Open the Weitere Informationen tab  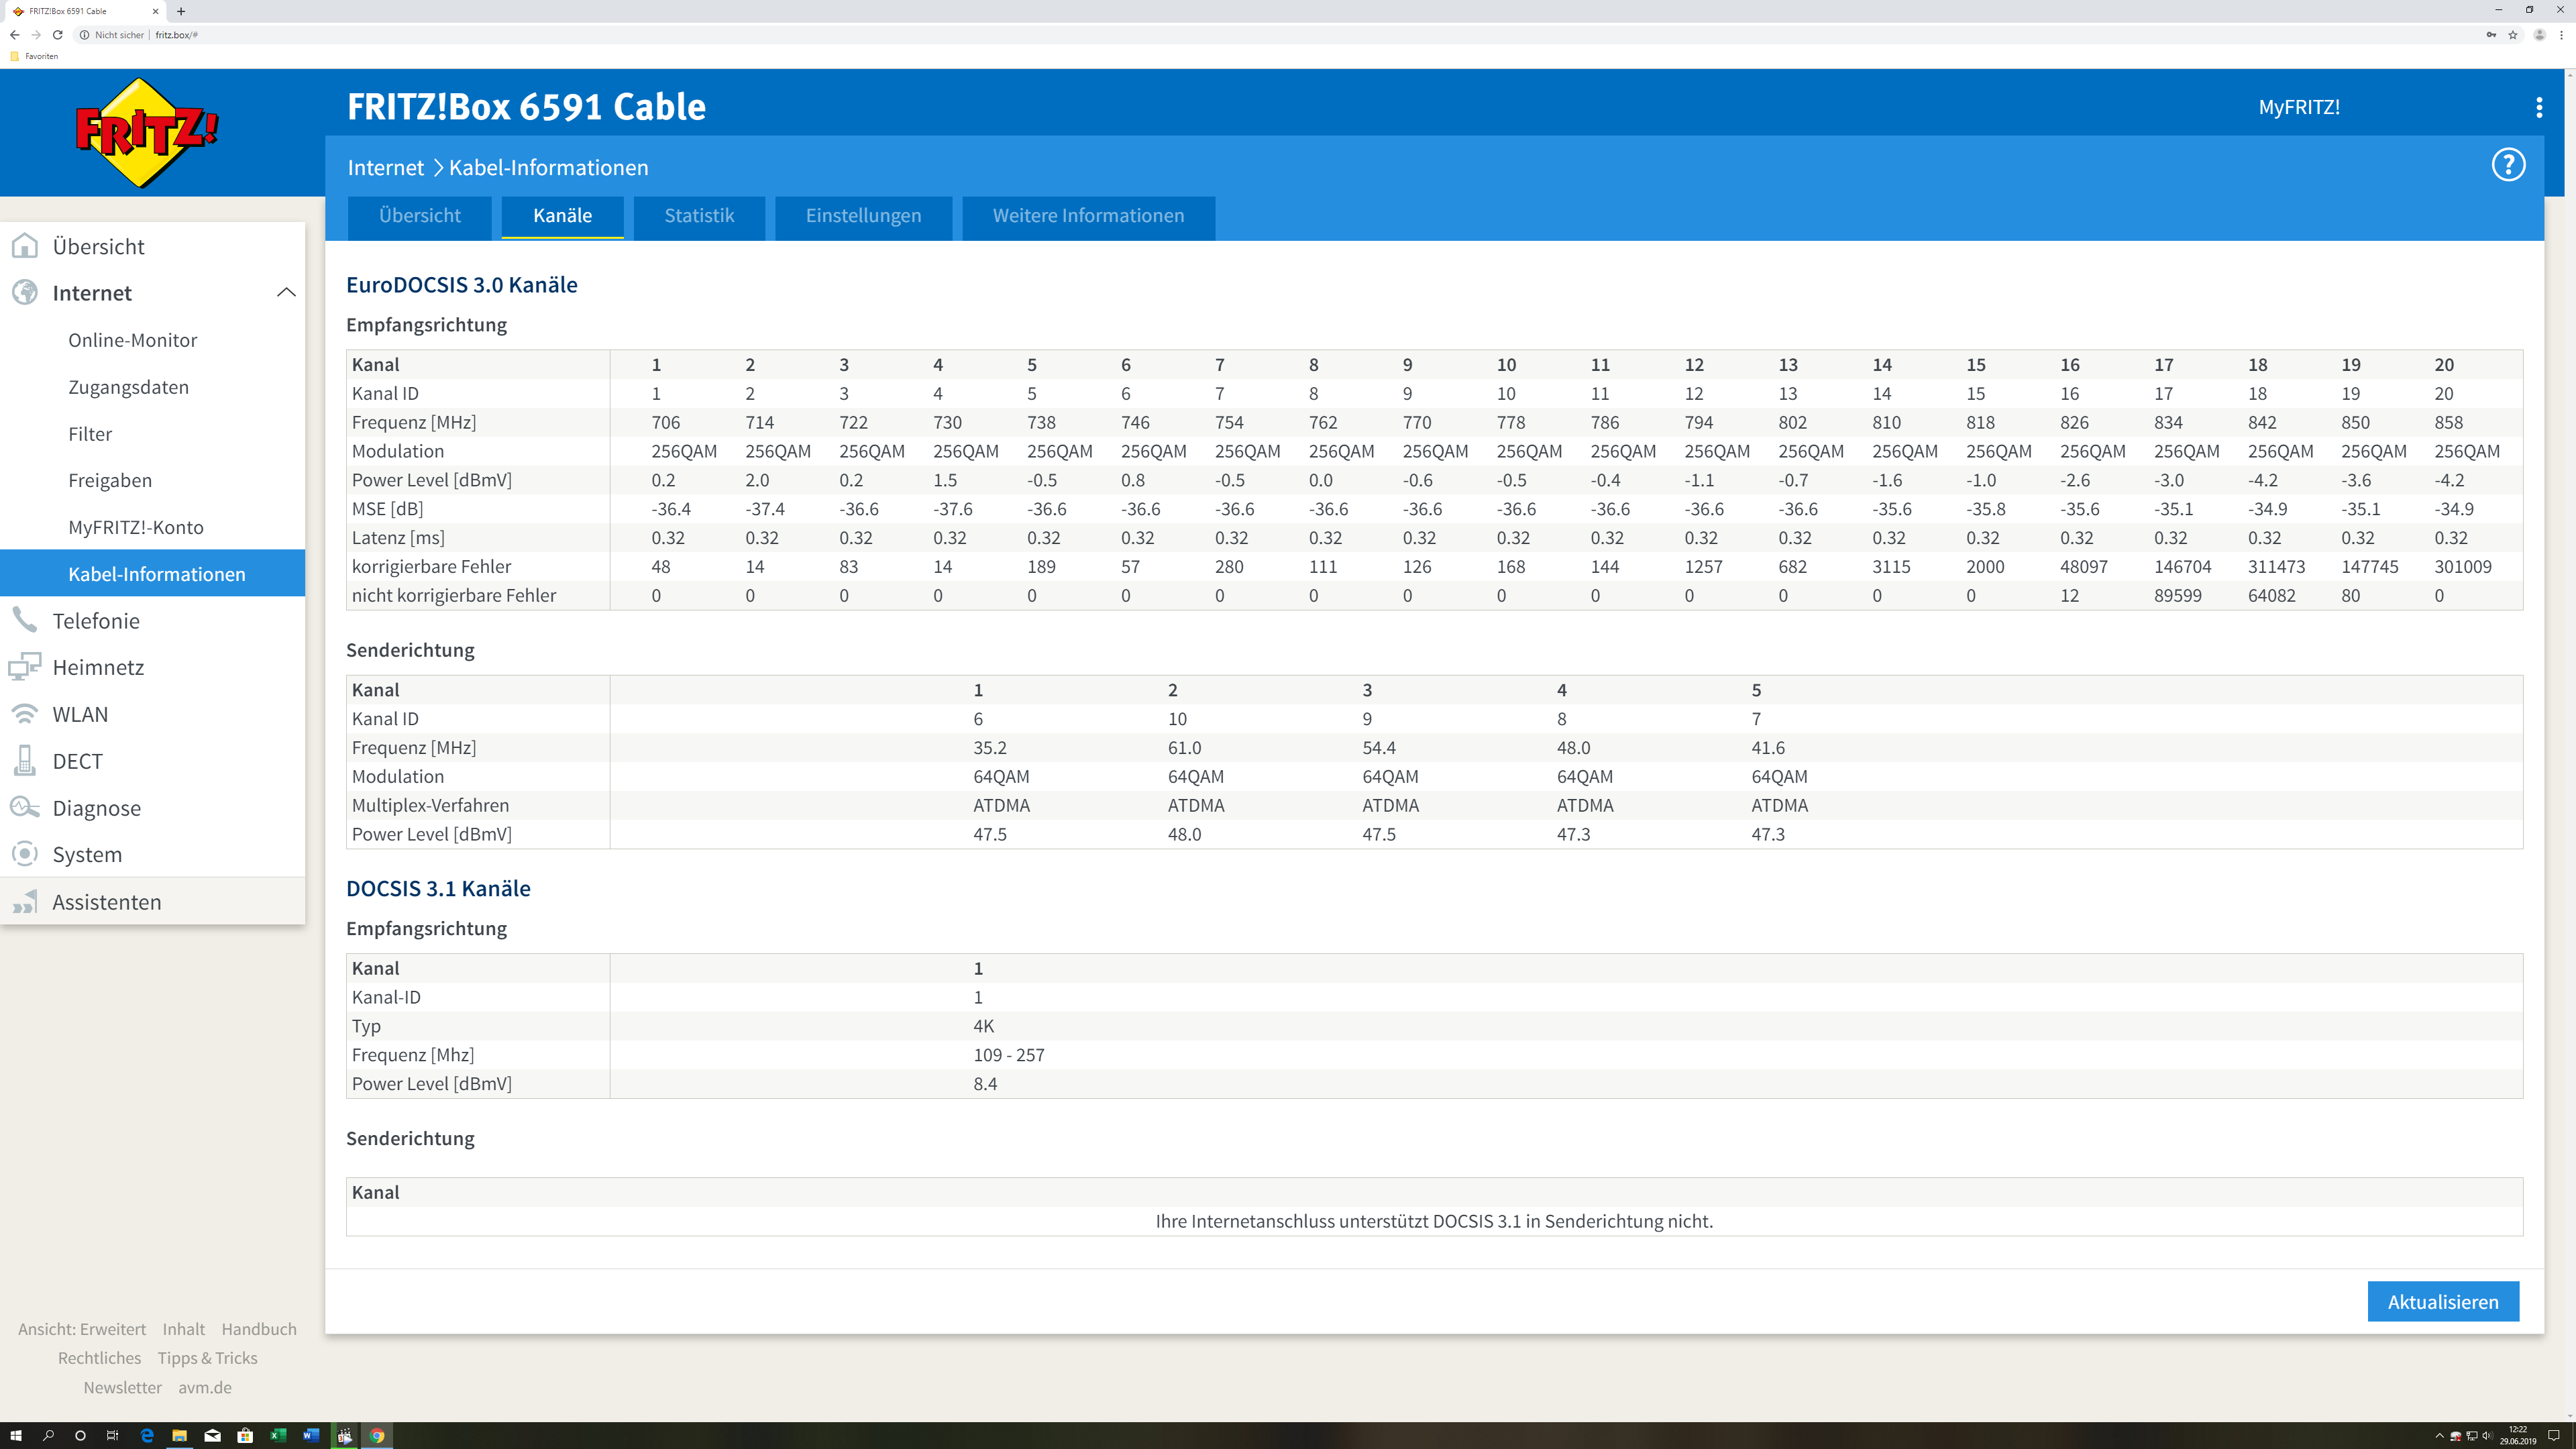point(1088,216)
